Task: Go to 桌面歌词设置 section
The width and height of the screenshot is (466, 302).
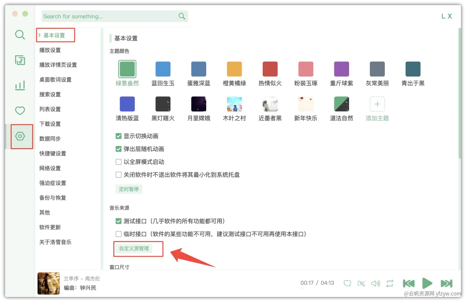Action: (55, 79)
